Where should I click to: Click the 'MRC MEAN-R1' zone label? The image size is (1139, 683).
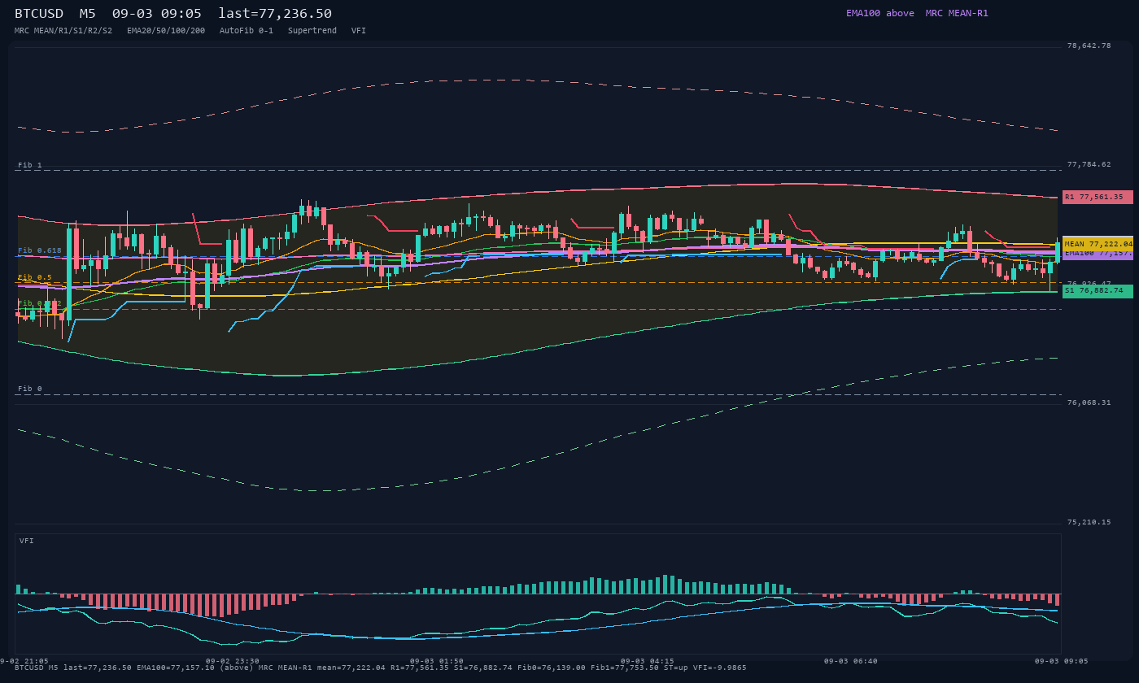[x=957, y=13]
